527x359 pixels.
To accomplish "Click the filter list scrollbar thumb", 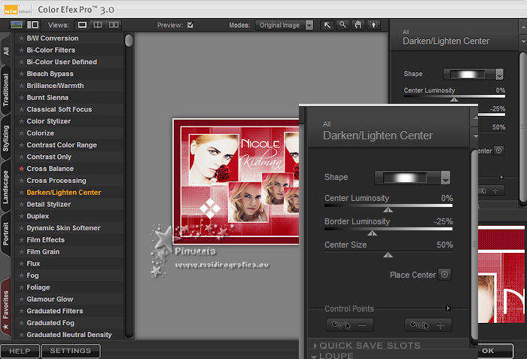I will (129, 41).
